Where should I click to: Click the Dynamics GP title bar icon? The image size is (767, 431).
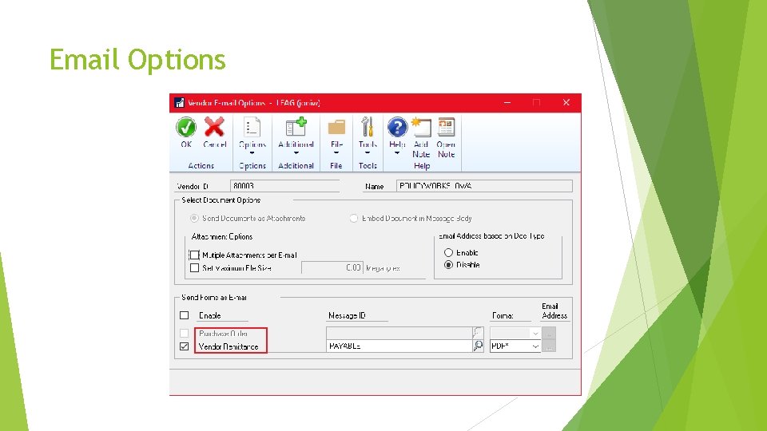click(x=180, y=103)
